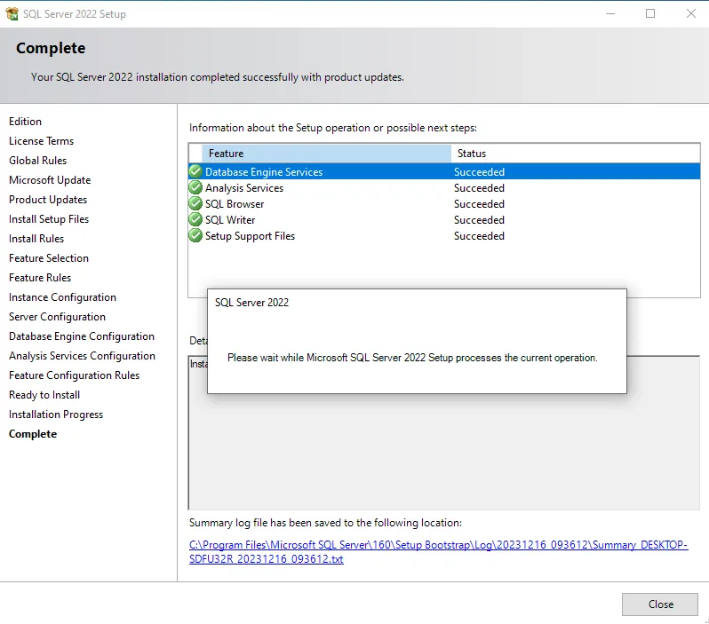Click Succeeded status for SQL Writer
The width and height of the screenshot is (709, 624).
coord(479,220)
